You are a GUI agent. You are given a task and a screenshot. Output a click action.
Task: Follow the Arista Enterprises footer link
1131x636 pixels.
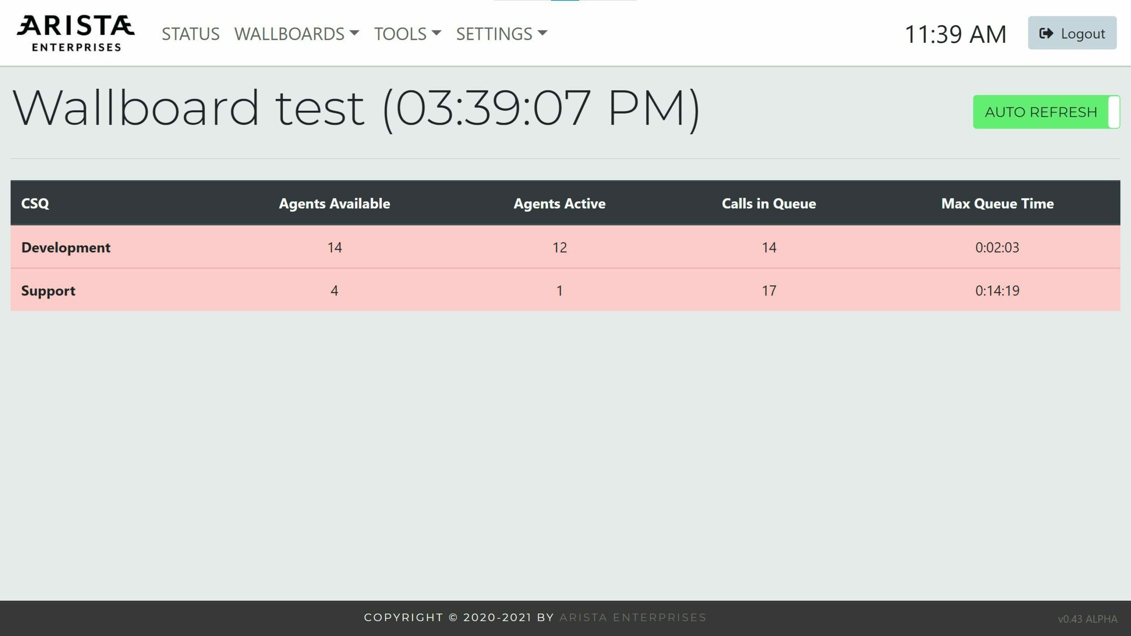pos(633,617)
